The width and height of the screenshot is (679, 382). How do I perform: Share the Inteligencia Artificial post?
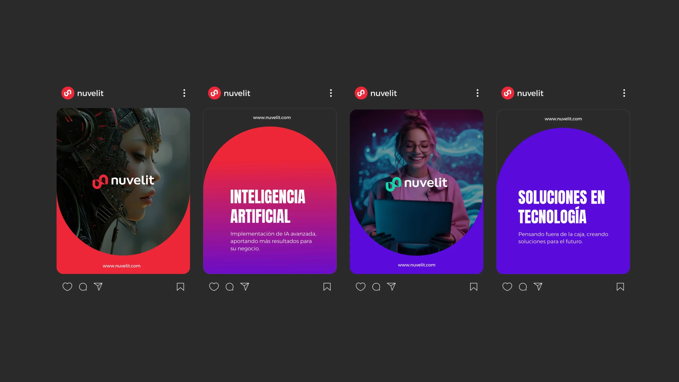click(x=245, y=287)
